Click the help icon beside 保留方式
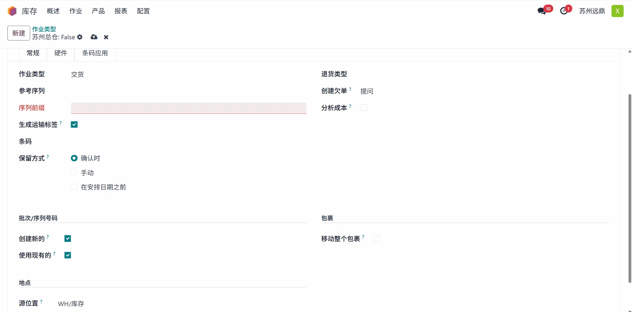 48,157
